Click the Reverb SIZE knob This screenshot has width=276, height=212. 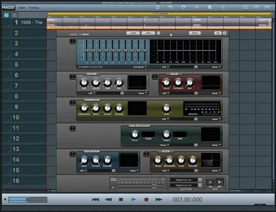pos(84,82)
